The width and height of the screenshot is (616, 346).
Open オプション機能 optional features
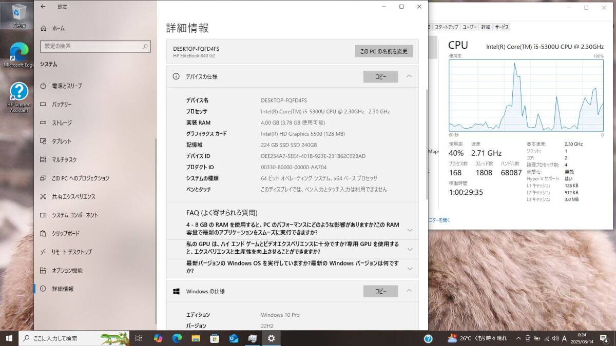coord(61,270)
